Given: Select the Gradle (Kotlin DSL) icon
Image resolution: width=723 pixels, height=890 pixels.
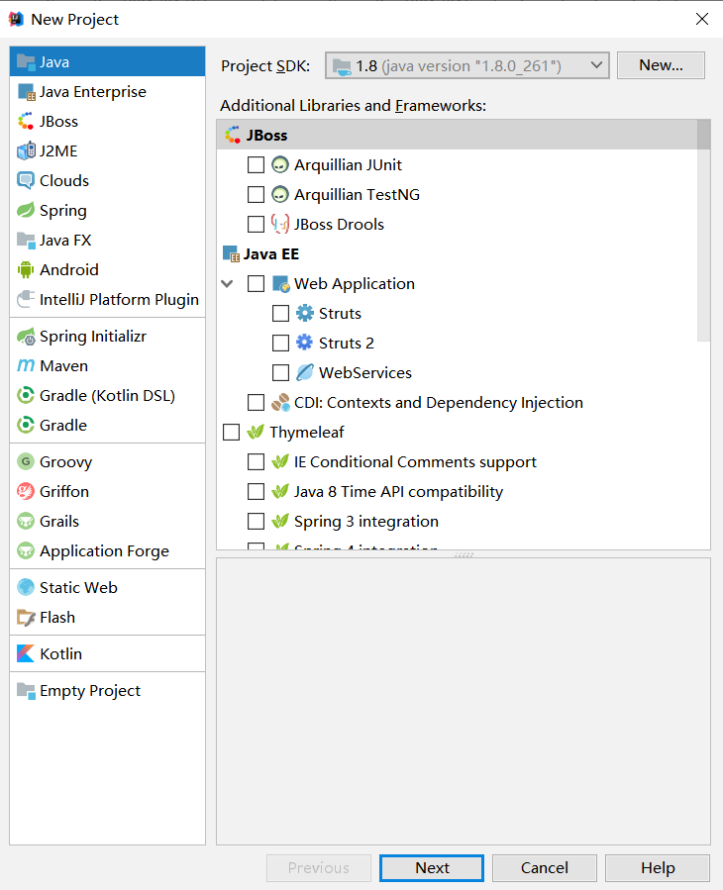Looking at the screenshot, I should (x=26, y=396).
